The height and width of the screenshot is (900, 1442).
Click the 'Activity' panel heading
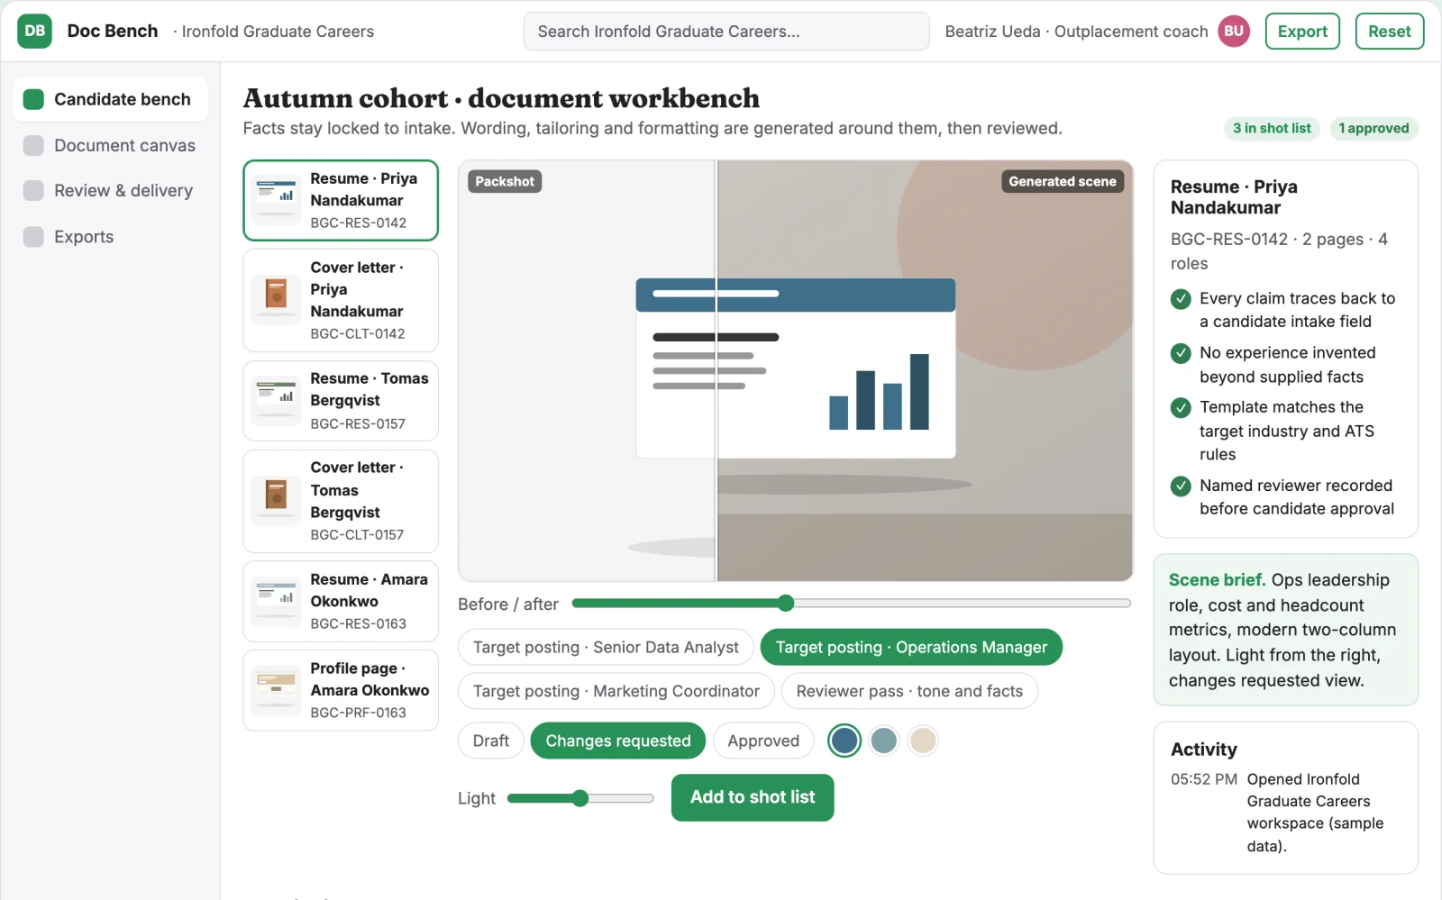coord(1203,750)
